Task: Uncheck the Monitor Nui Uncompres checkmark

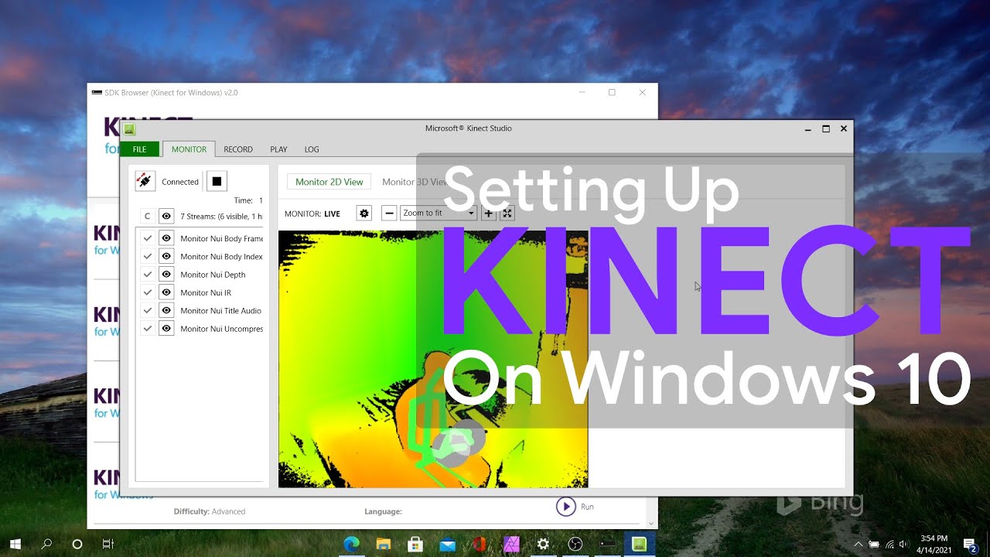Action: pyautogui.click(x=147, y=329)
